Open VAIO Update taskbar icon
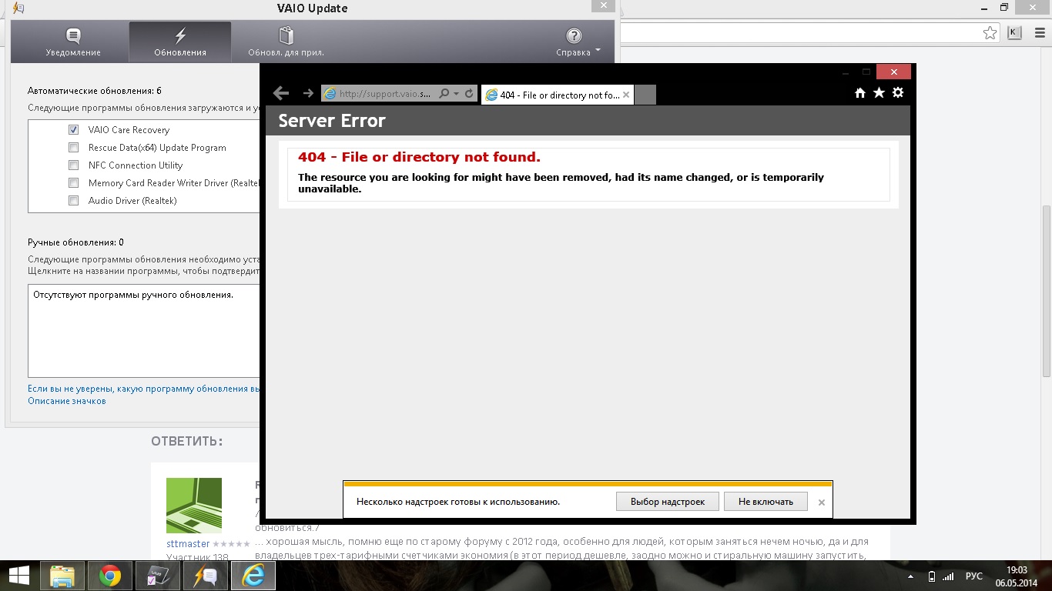 206,576
